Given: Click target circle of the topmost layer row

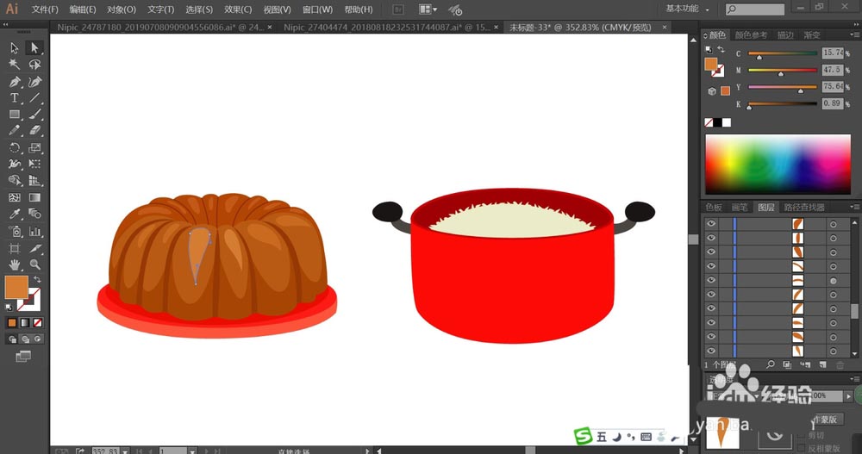Looking at the screenshot, I should click(x=834, y=224).
